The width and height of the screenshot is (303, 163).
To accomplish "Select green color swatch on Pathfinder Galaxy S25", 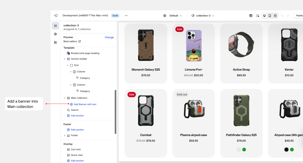I will 244,150.
